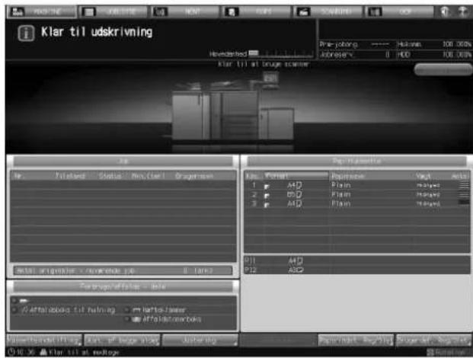The height and width of the screenshot is (358, 473).
Task: Click the monitor icon on top of the machine image
Action: 270,78
